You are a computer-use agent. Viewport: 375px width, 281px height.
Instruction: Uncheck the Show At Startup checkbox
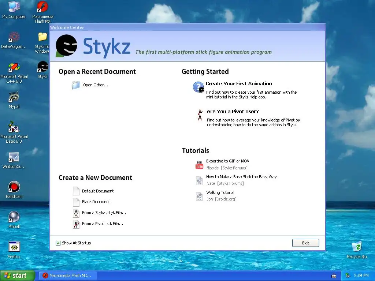tap(58, 243)
